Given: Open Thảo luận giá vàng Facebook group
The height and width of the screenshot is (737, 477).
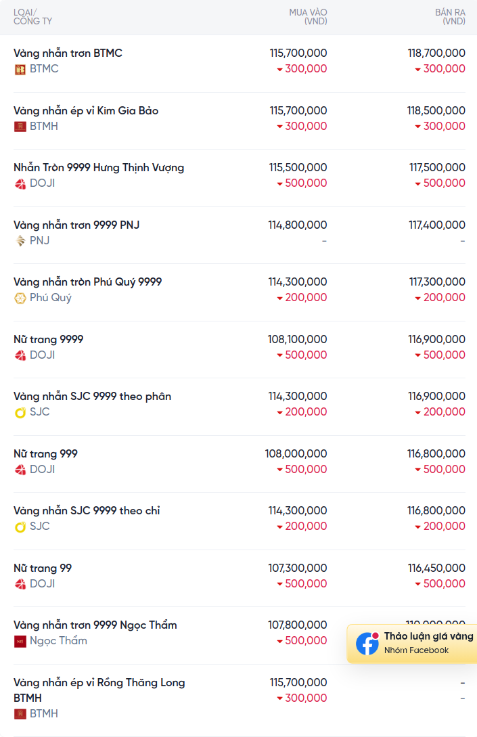Looking at the screenshot, I should [412, 644].
